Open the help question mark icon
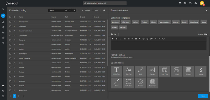210x100 pixels. [x=3, y=96]
